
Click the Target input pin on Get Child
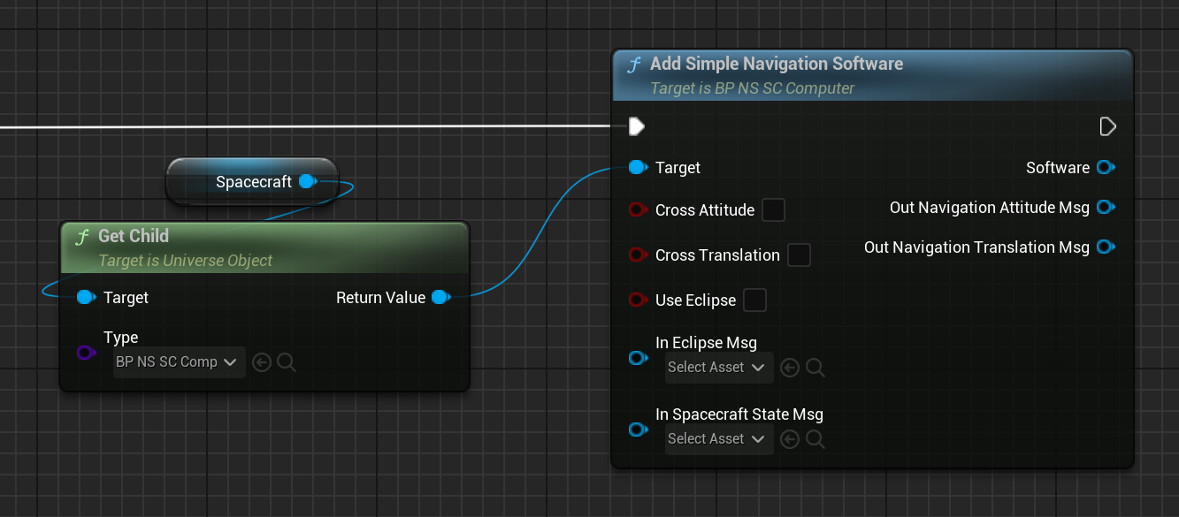85,298
